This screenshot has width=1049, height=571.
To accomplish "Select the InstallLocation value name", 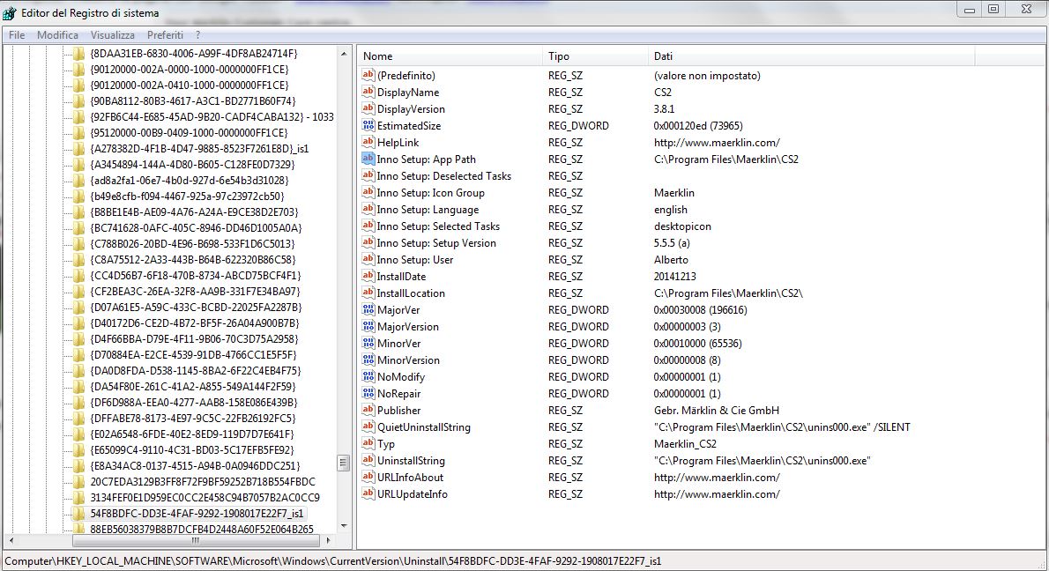I will click(411, 293).
